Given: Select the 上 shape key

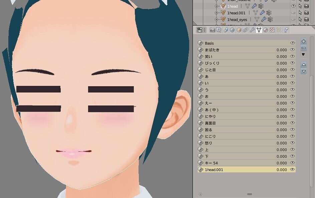Looking at the screenshot, I should [247, 149].
